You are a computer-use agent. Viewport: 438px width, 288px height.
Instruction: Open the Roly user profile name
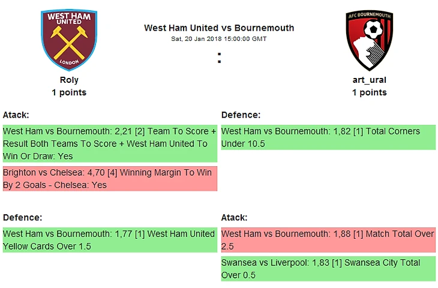[69, 80]
